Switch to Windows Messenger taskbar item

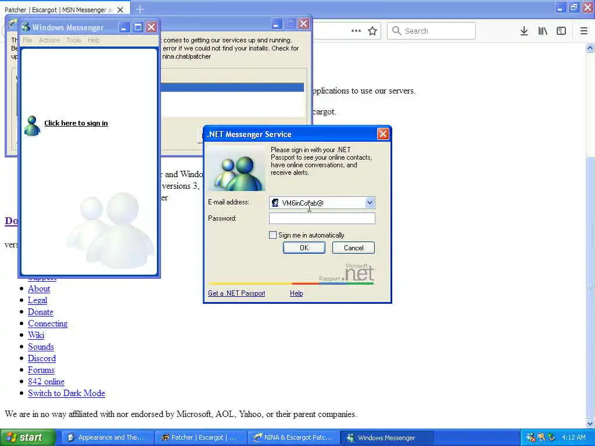tap(386, 438)
